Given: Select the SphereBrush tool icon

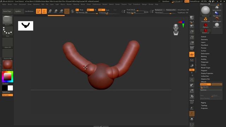Looking at the screenshot, I should click(x=217, y=8).
